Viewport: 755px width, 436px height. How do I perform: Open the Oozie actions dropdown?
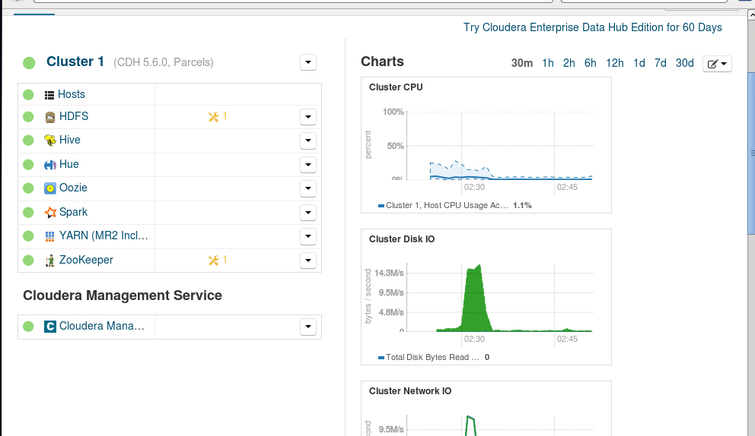pyautogui.click(x=308, y=188)
